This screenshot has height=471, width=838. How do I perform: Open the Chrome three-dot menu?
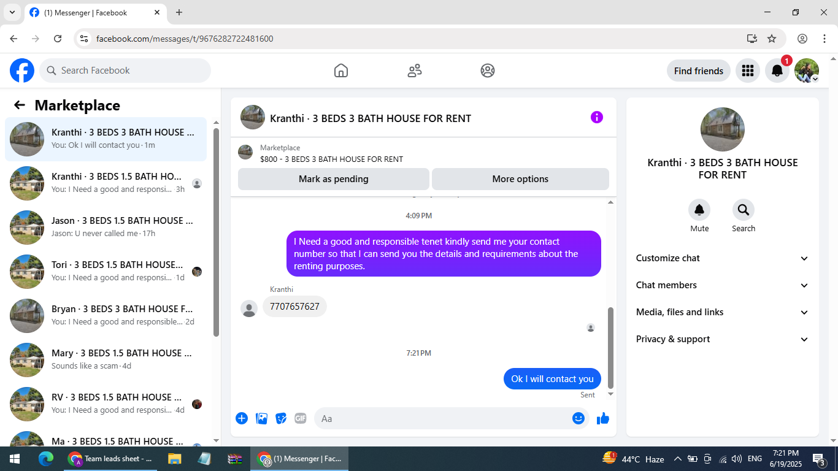(x=825, y=39)
